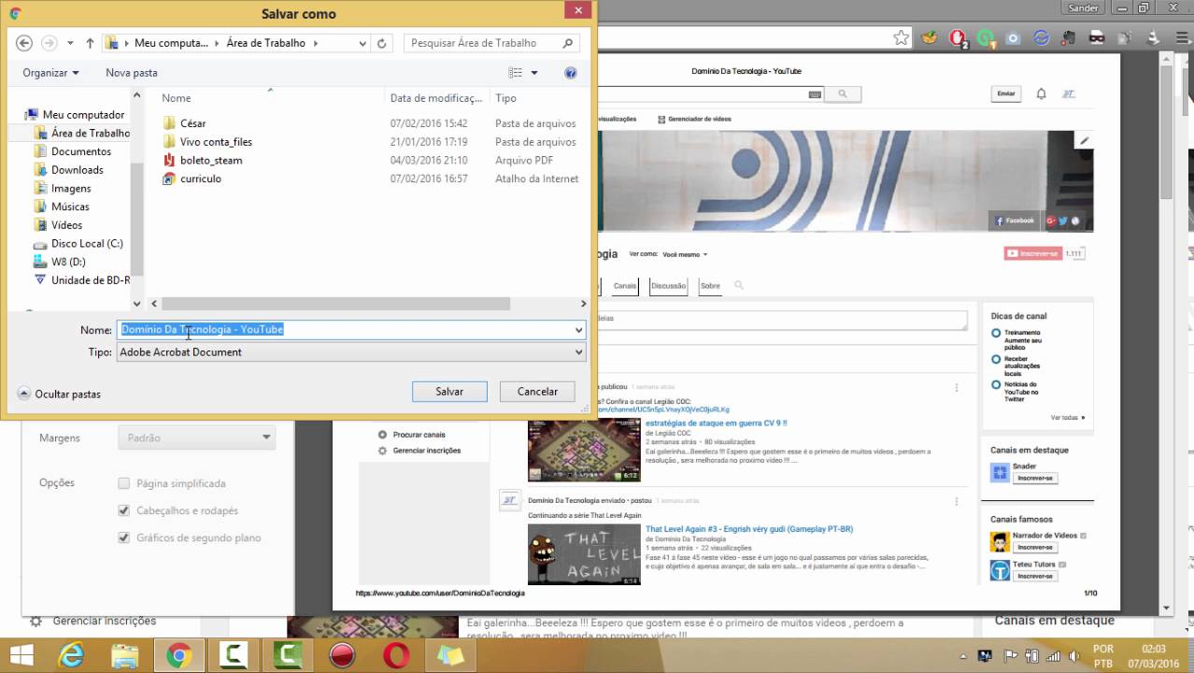Open the save dialog help icon
This screenshot has height=673, width=1194.
point(571,73)
